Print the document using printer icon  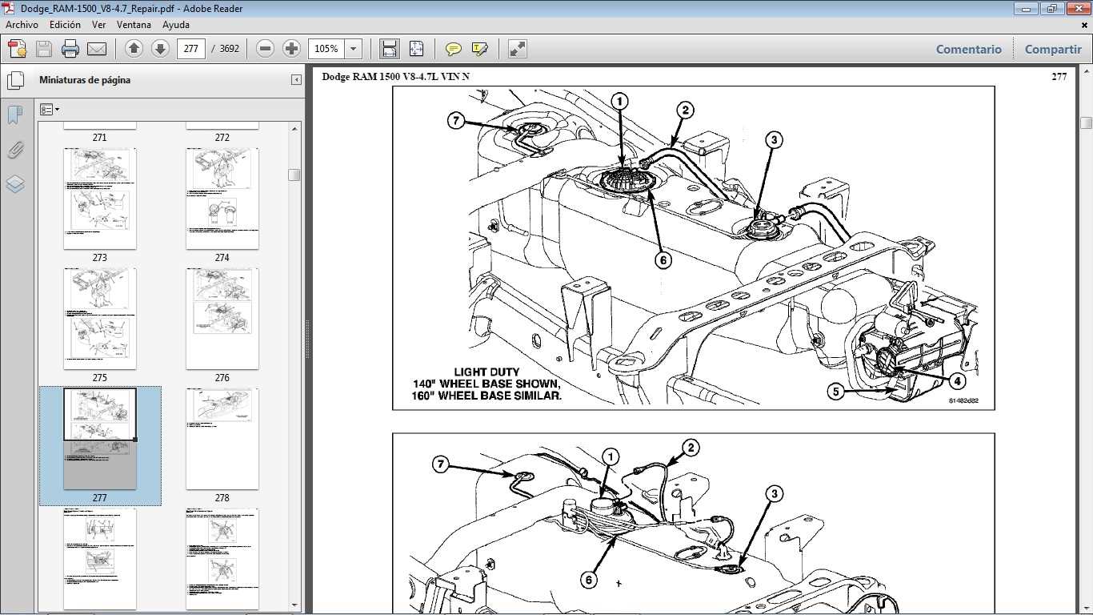pyautogui.click(x=70, y=49)
